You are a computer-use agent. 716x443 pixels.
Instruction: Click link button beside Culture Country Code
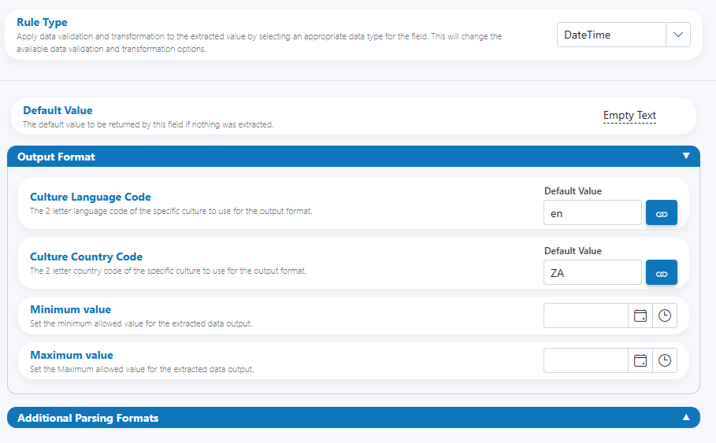[661, 273]
